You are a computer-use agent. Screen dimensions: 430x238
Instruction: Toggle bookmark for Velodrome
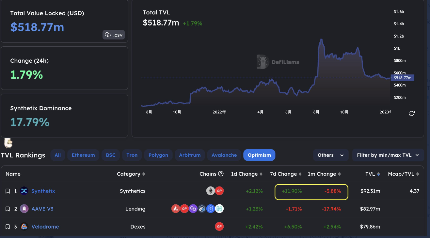click(8, 227)
